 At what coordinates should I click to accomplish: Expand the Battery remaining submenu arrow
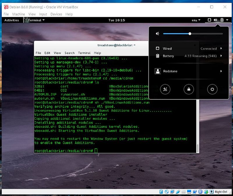pos(221,56)
